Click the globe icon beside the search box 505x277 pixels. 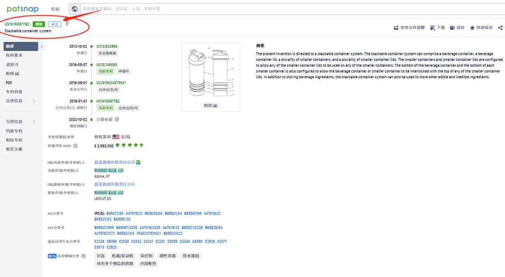pyautogui.click(x=75, y=9)
